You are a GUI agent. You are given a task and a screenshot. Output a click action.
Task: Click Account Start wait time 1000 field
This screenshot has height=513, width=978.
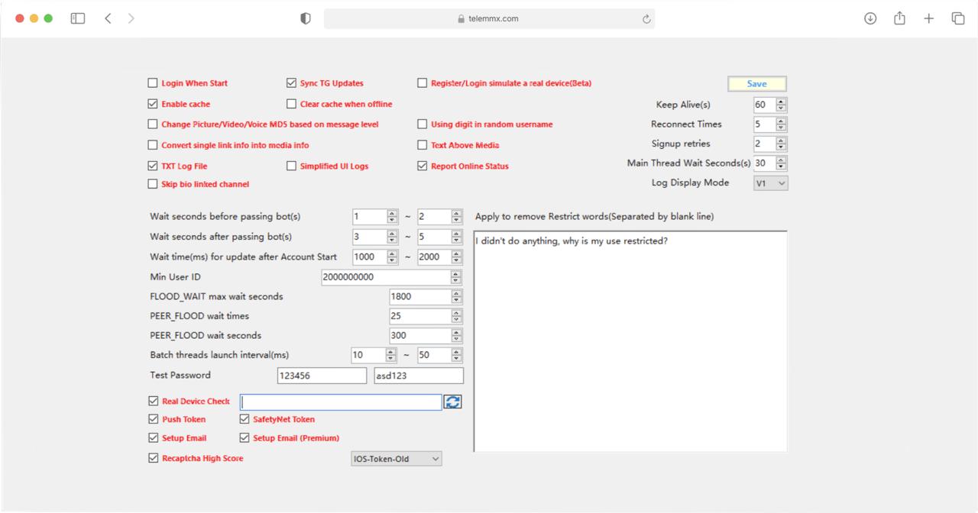369,257
